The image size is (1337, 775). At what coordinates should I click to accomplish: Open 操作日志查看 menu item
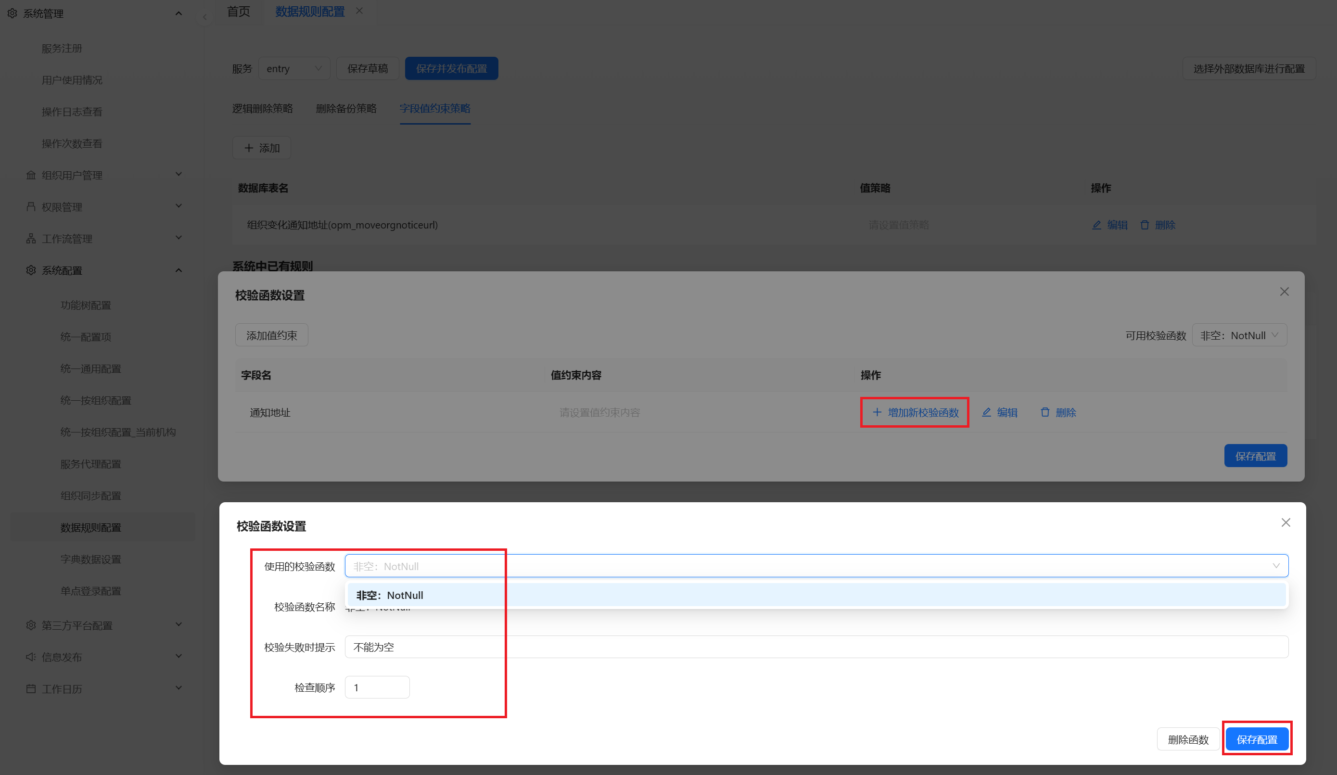coord(72,112)
